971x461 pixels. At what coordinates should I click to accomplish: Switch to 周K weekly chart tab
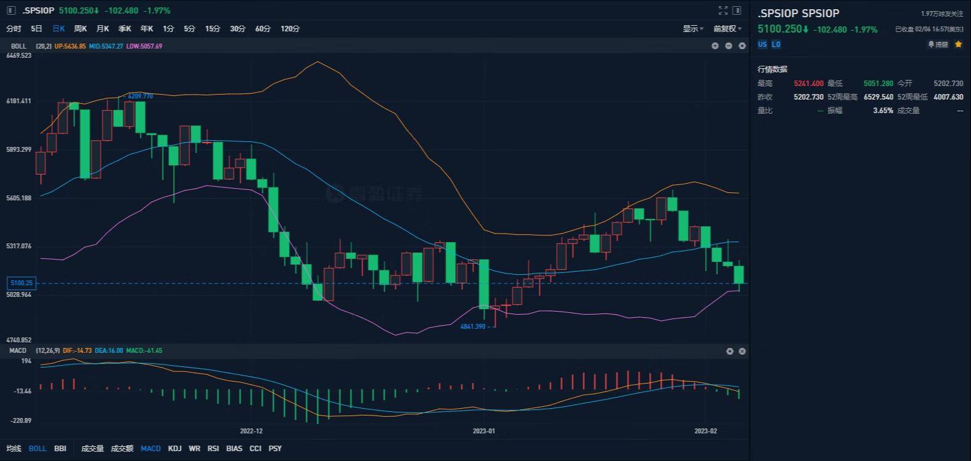point(81,29)
